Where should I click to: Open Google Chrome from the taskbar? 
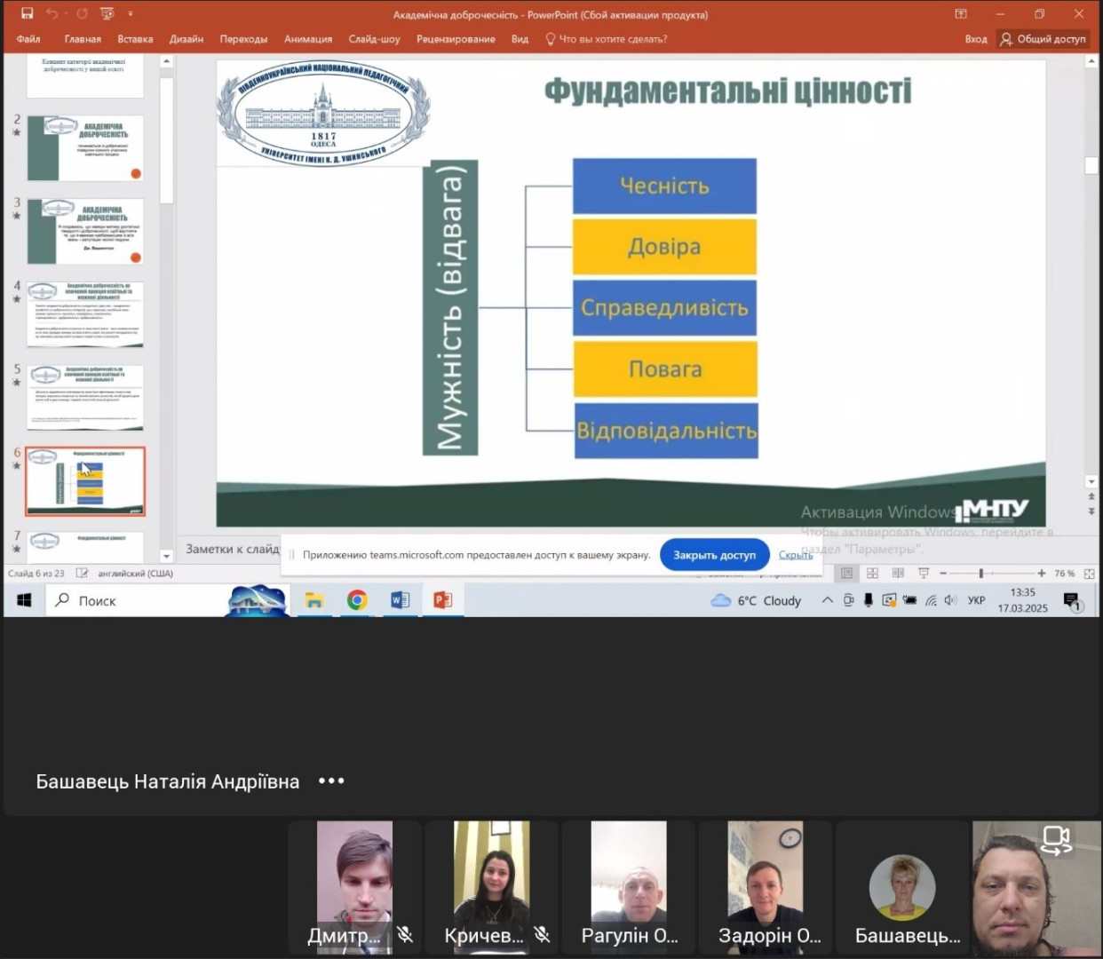pos(357,600)
